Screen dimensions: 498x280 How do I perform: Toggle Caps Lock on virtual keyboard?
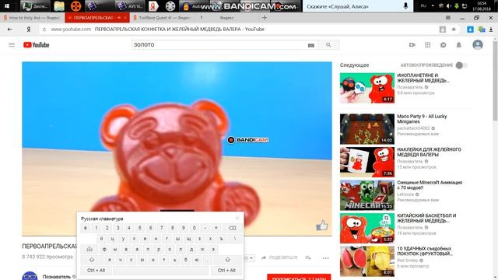[x=89, y=249]
